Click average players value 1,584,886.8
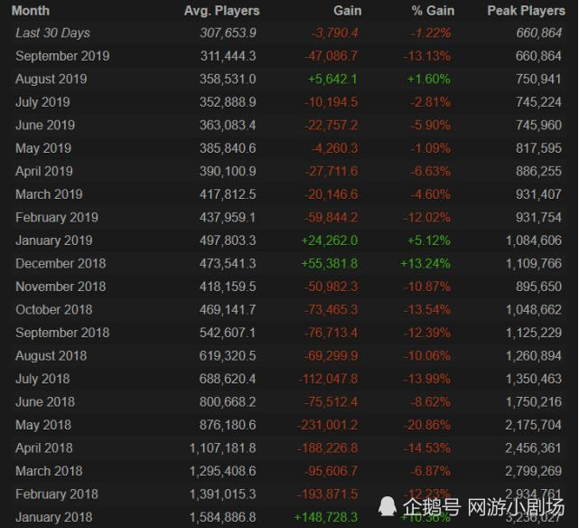Viewport: 579px width, 528px height. click(x=223, y=517)
